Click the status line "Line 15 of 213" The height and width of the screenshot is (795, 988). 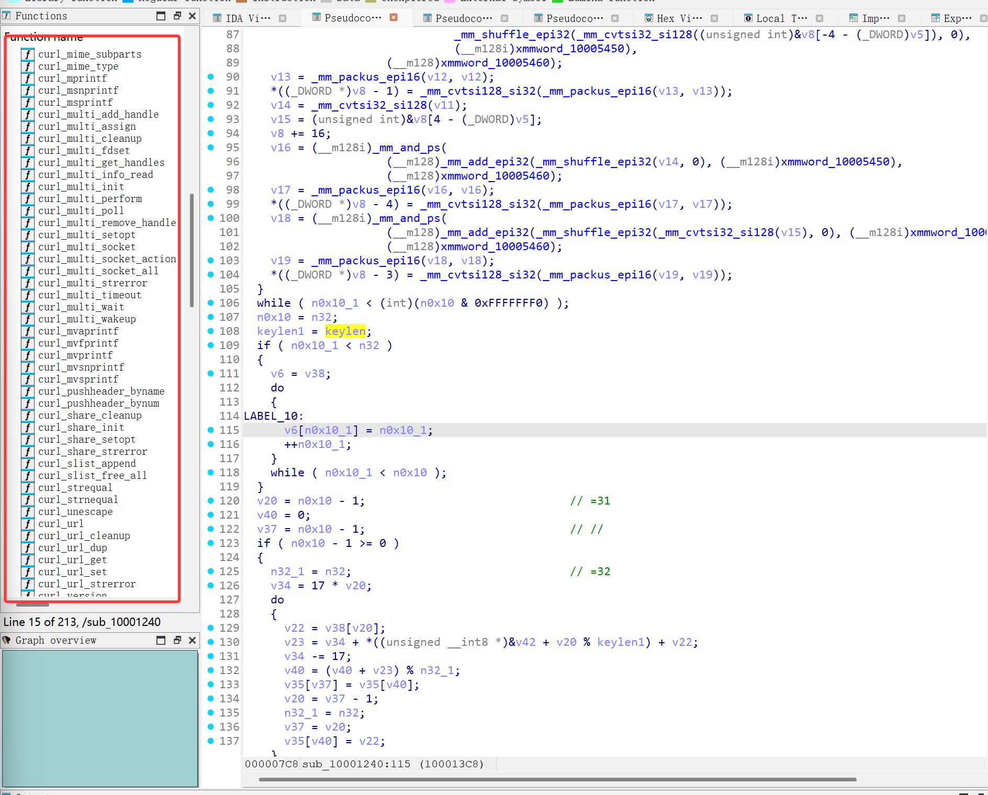[x=82, y=622]
